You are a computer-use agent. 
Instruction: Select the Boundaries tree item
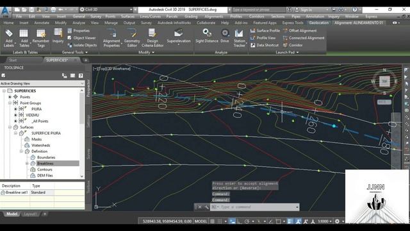46,157
